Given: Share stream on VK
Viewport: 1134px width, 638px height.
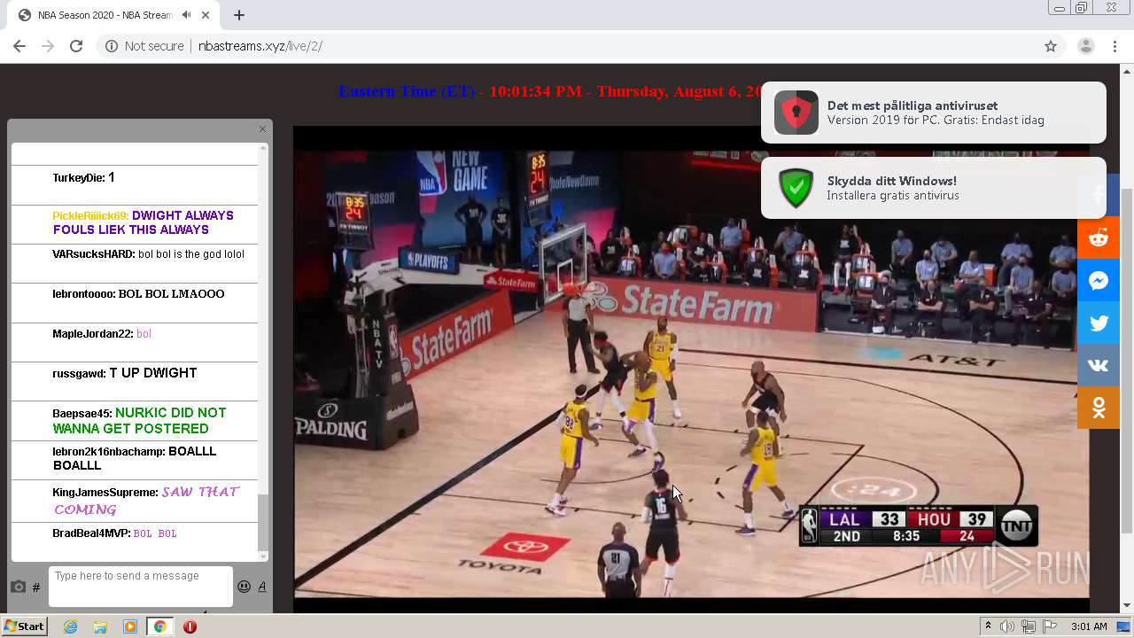Looking at the screenshot, I should (1099, 366).
